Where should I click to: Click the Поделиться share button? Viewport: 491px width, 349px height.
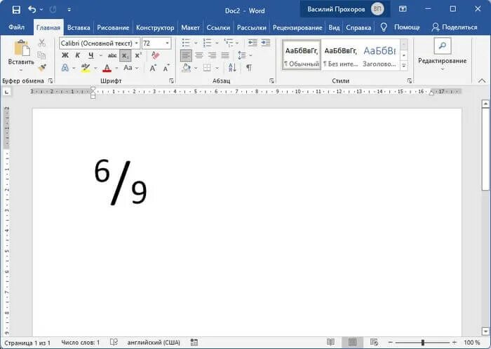click(455, 27)
